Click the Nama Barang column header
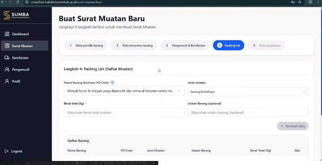Viewport: 322px width, 165px height. pos(76,151)
